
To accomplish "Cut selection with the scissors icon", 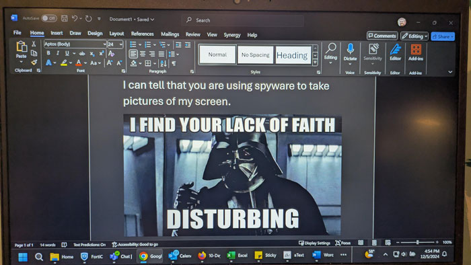I will tap(34, 44).
